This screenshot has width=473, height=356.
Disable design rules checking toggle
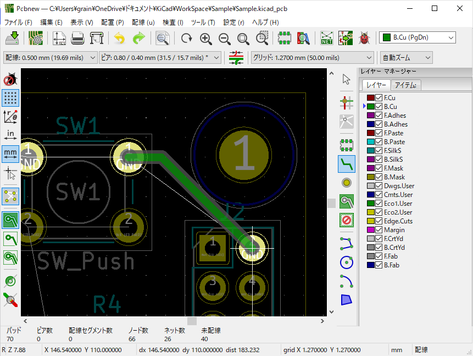click(x=10, y=79)
